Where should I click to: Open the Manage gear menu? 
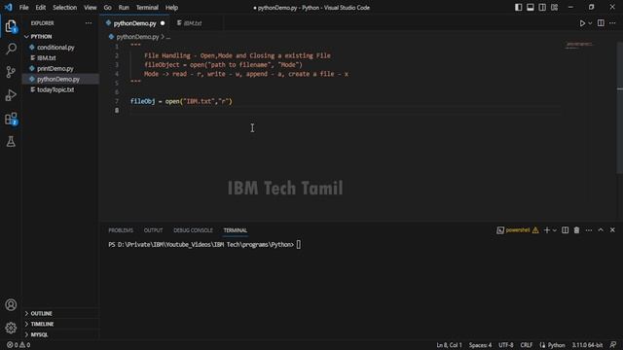(11, 328)
